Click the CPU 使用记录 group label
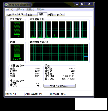This screenshot has width=108, height=111. [37, 19]
